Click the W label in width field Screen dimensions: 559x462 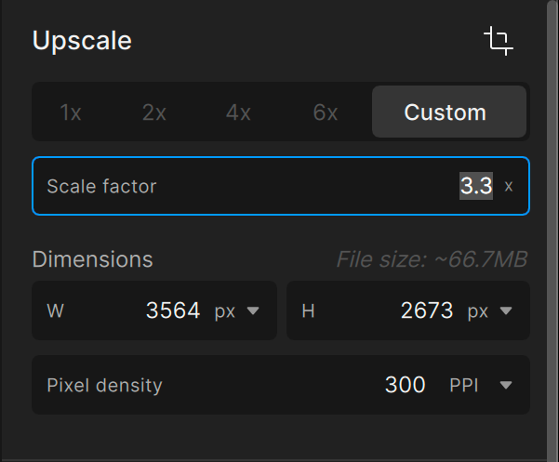[x=55, y=310]
